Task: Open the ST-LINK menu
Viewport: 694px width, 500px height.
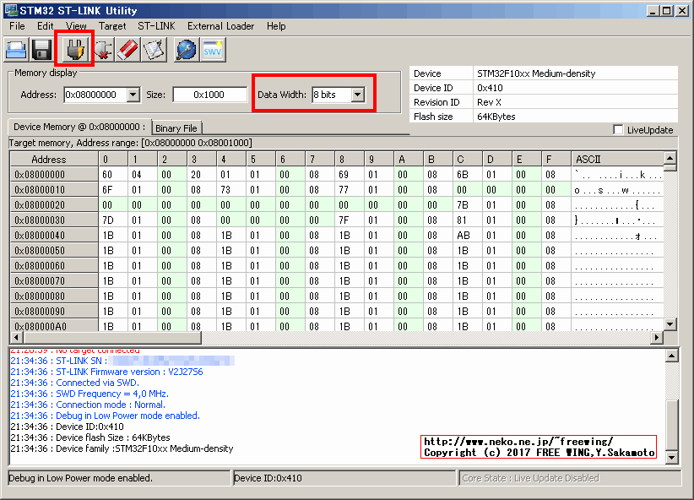Action: 156,26
